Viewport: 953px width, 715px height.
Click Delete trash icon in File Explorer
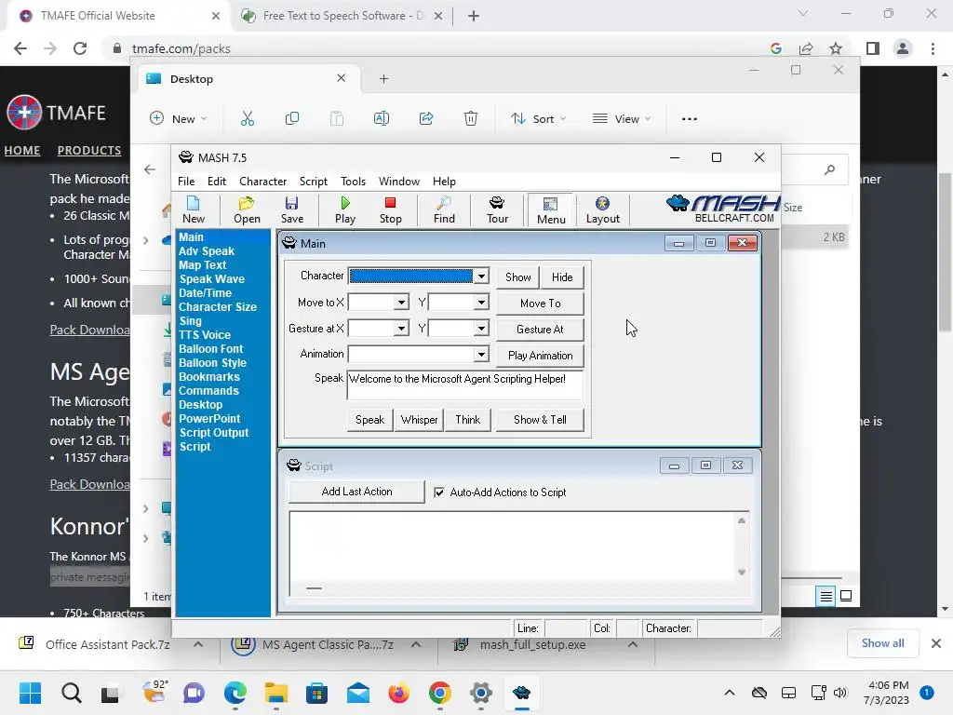click(x=470, y=118)
